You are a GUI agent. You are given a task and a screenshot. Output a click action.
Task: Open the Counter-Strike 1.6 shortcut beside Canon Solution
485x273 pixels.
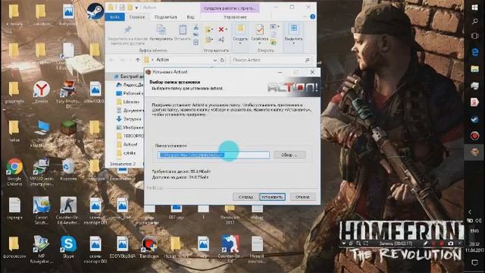pyautogui.click(x=68, y=211)
